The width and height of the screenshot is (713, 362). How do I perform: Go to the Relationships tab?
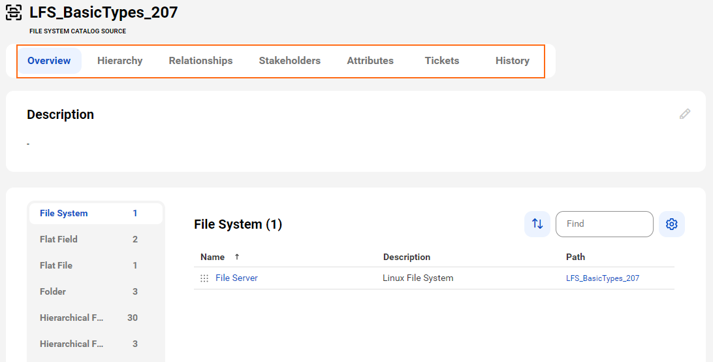(x=200, y=61)
